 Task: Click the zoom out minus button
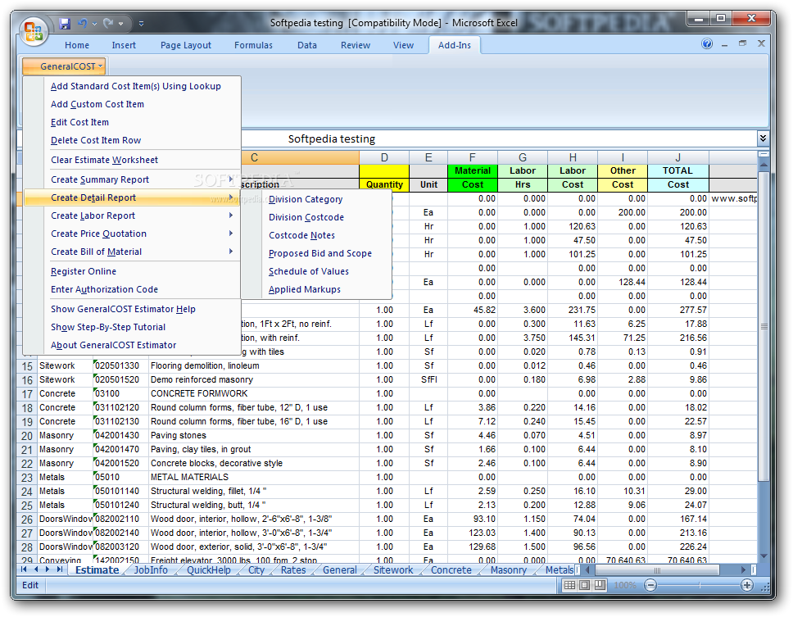coord(650,586)
